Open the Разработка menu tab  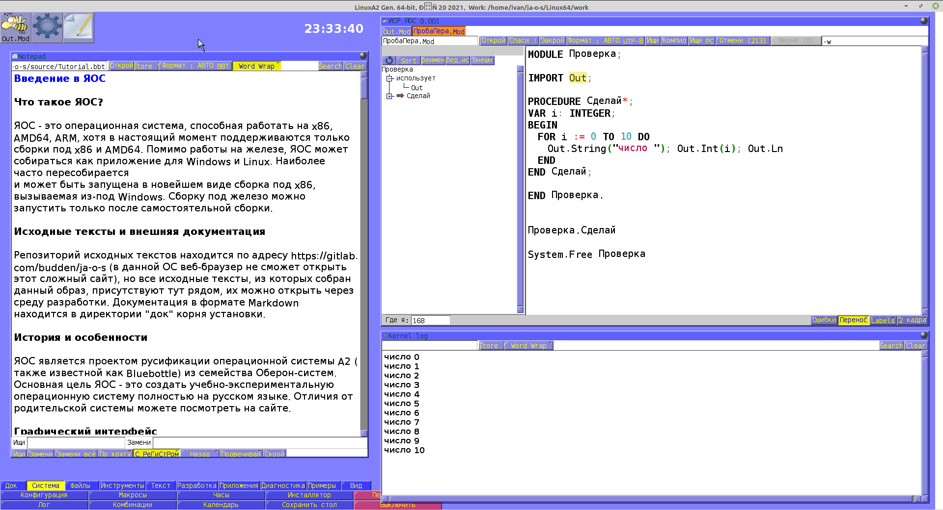coord(196,485)
